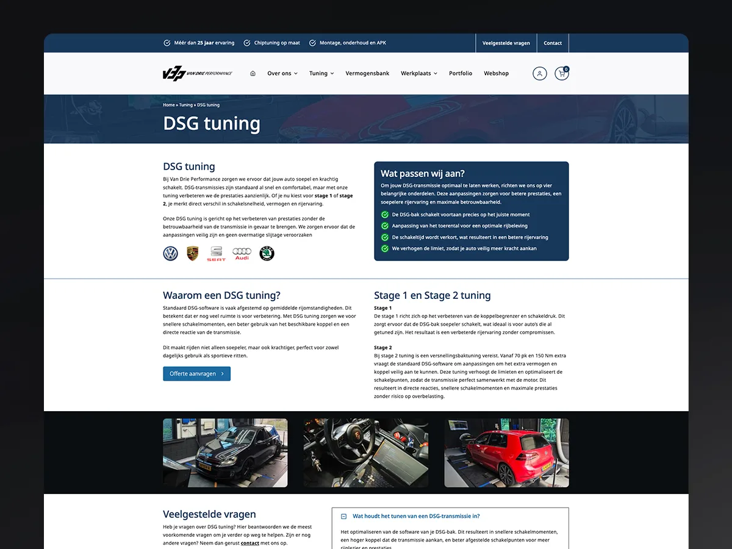Click the 'Veelgestelde vragen' section heading

point(209,514)
